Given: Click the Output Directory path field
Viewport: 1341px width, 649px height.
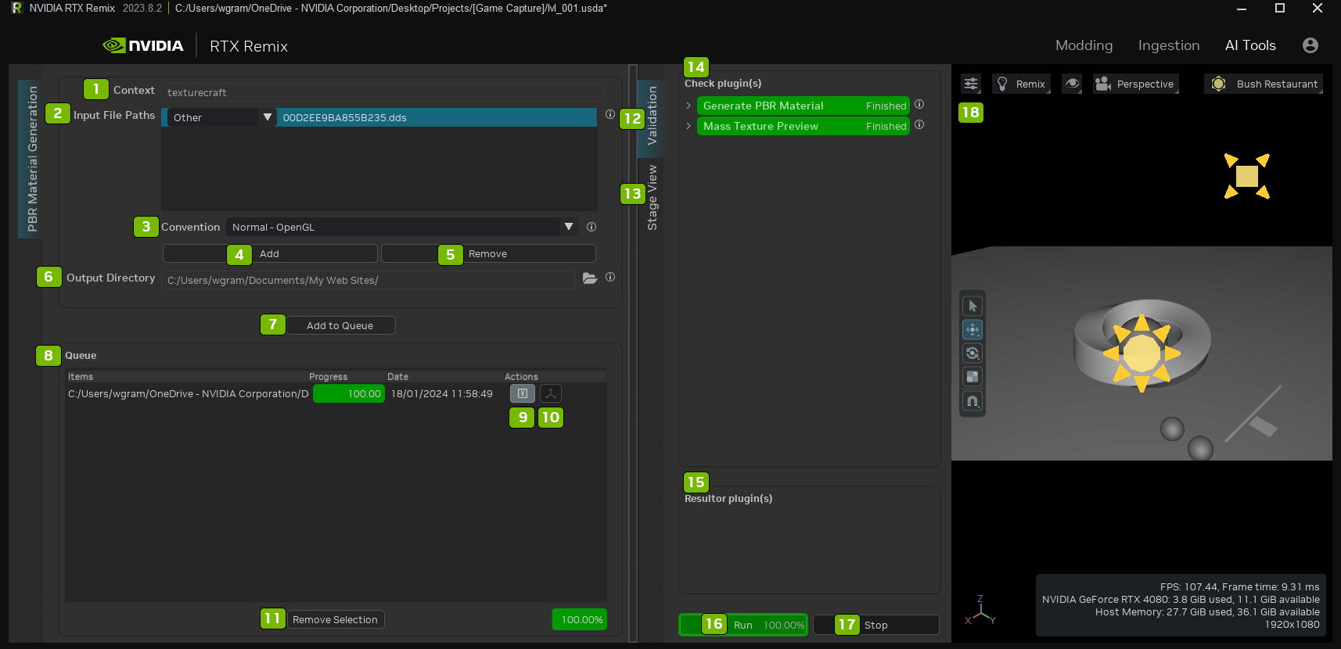Looking at the screenshot, I should pos(369,280).
